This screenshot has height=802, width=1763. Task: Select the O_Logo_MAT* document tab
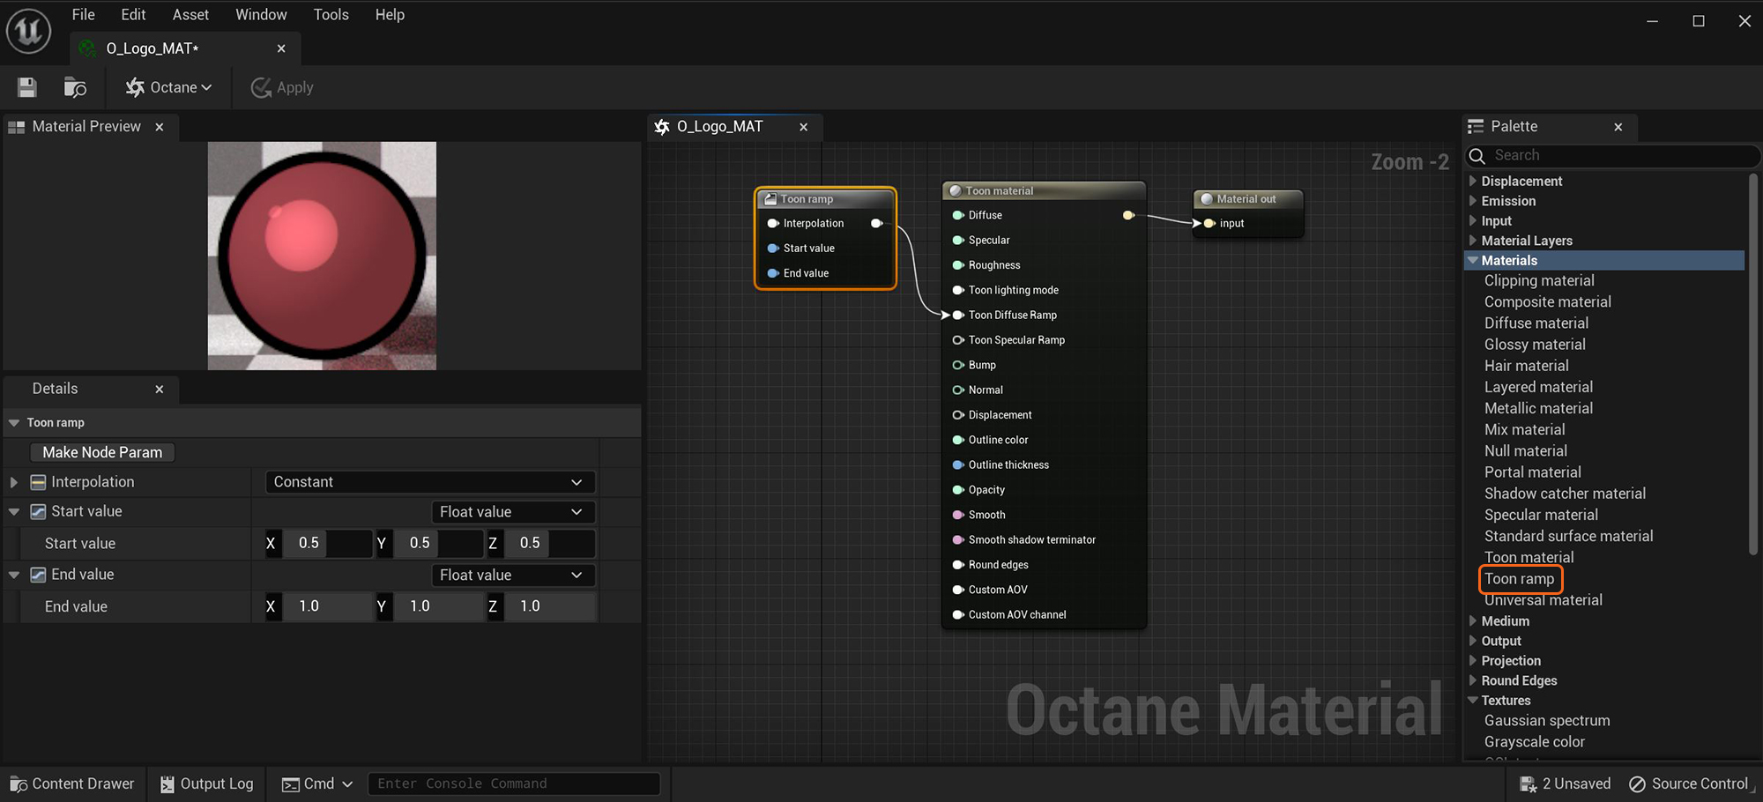(x=152, y=48)
